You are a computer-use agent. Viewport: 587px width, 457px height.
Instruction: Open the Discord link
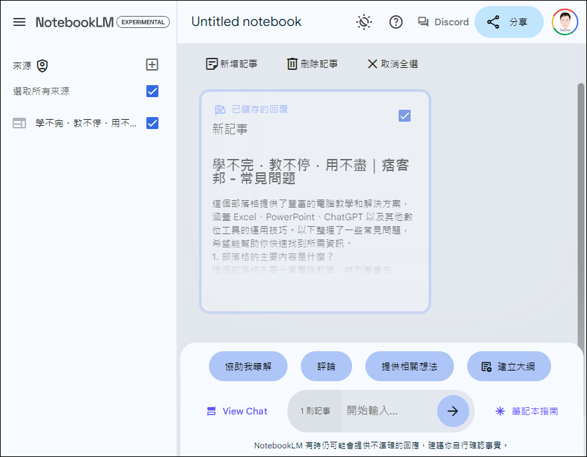tap(443, 22)
